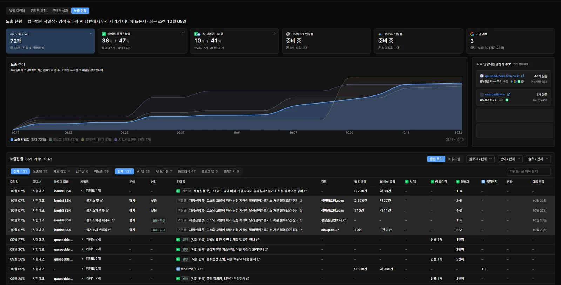
Task: Click external link icon after 양육비를 안 주면 post
Action: coord(257,240)
